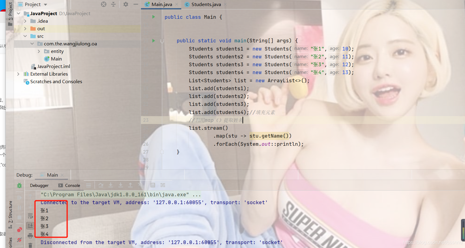
Task: Fold the main method in gutter
Action: coord(162,41)
